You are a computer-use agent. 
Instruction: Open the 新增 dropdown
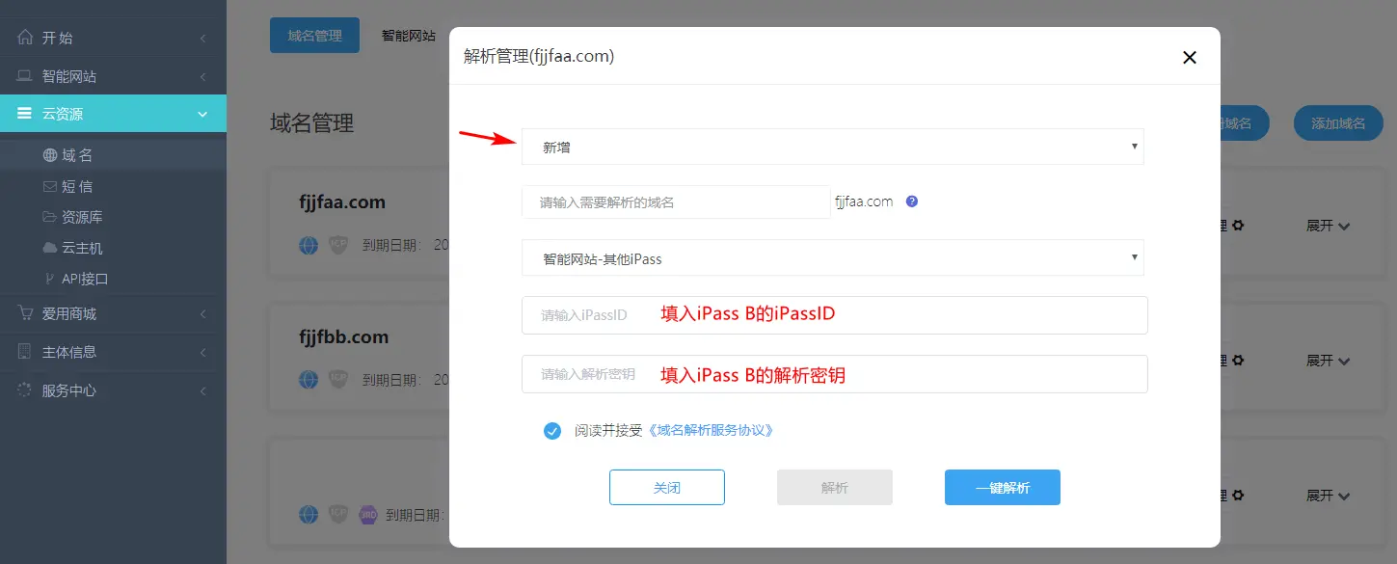click(832, 148)
